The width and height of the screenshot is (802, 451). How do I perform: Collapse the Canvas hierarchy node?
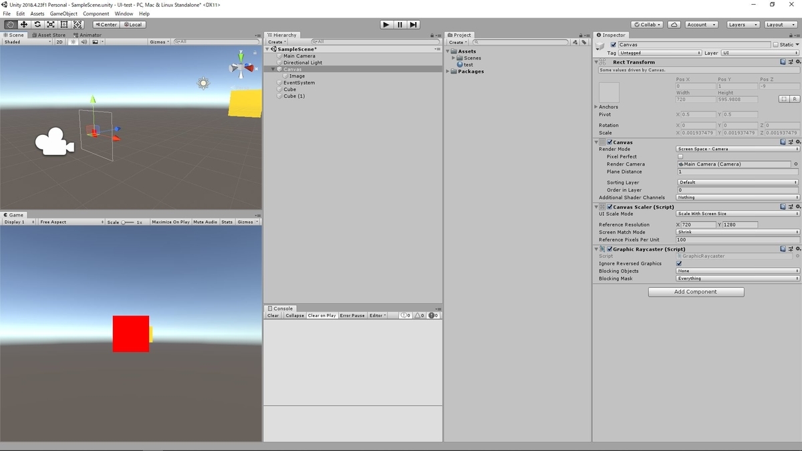coord(273,69)
